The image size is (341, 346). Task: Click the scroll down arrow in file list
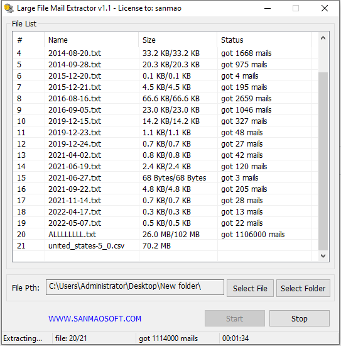(x=323, y=256)
